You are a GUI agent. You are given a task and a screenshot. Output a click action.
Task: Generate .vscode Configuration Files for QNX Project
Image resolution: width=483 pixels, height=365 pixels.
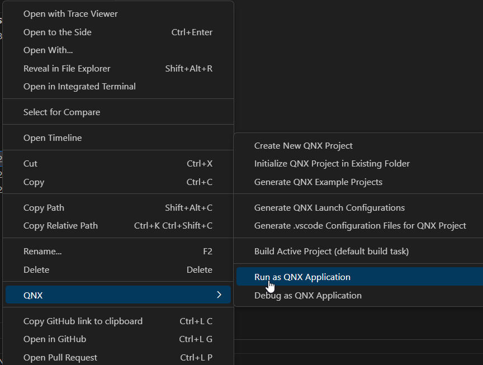[360, 226]
